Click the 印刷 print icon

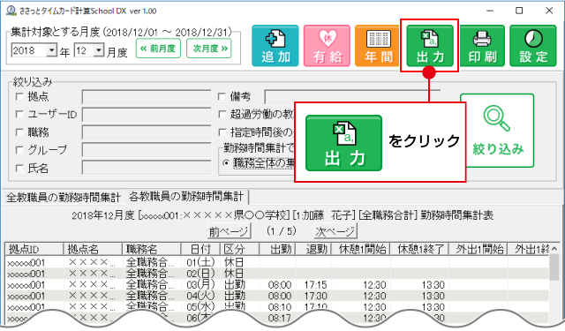tap(482, 46)
